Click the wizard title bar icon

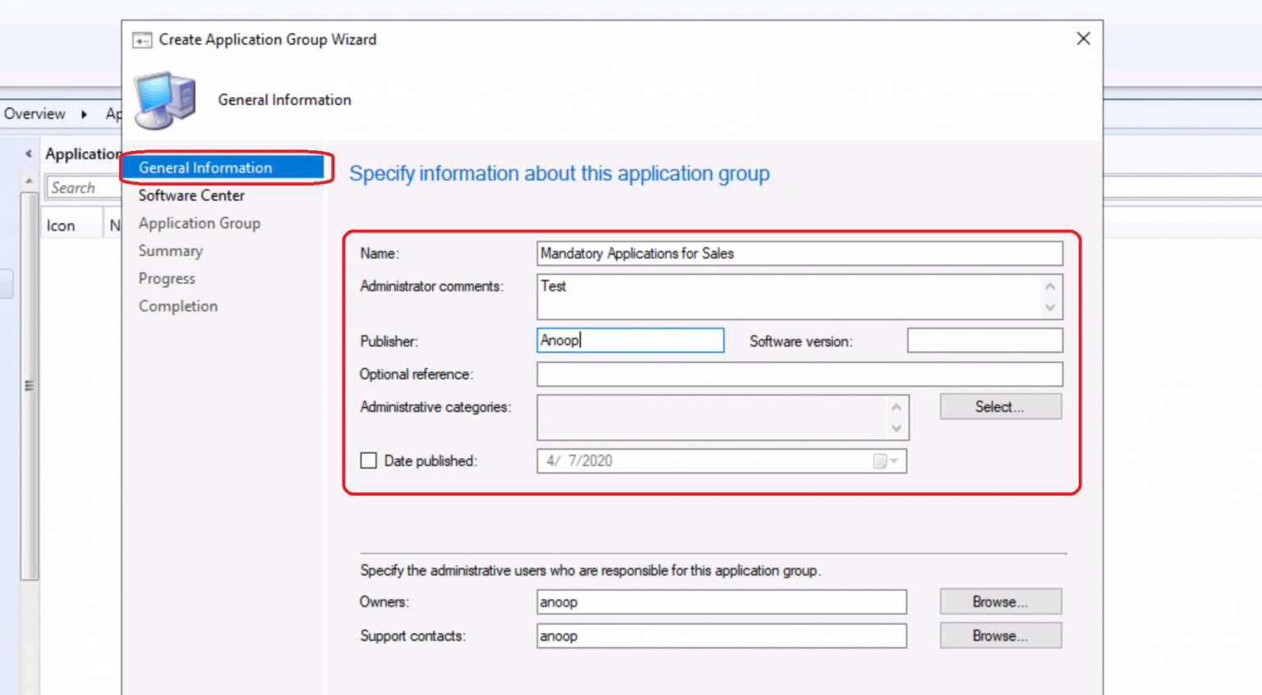pyautogui.click(x=142, y=40)
